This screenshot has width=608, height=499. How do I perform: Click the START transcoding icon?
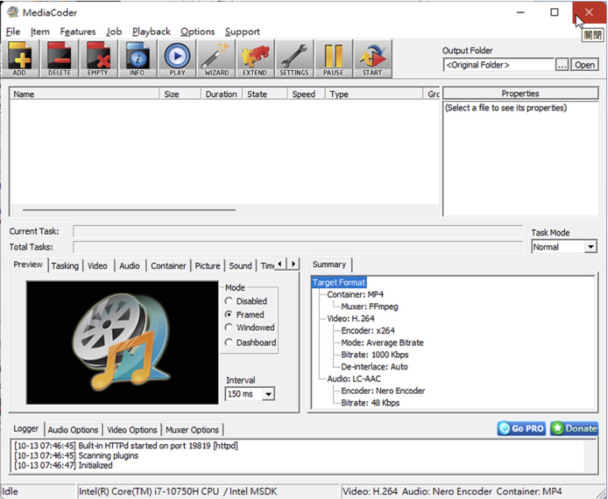click(x=372, y=59)
